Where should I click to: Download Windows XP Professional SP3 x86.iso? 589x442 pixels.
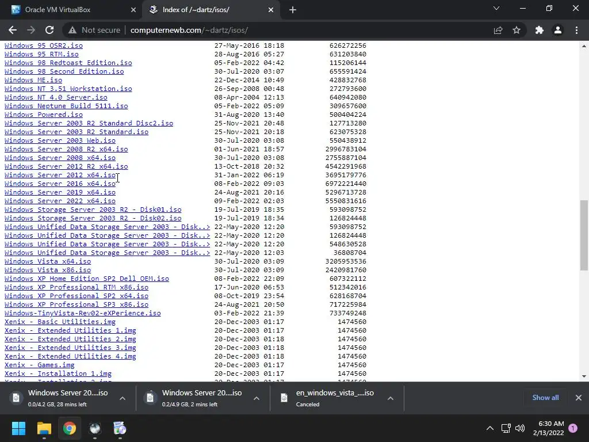[77, 305]
